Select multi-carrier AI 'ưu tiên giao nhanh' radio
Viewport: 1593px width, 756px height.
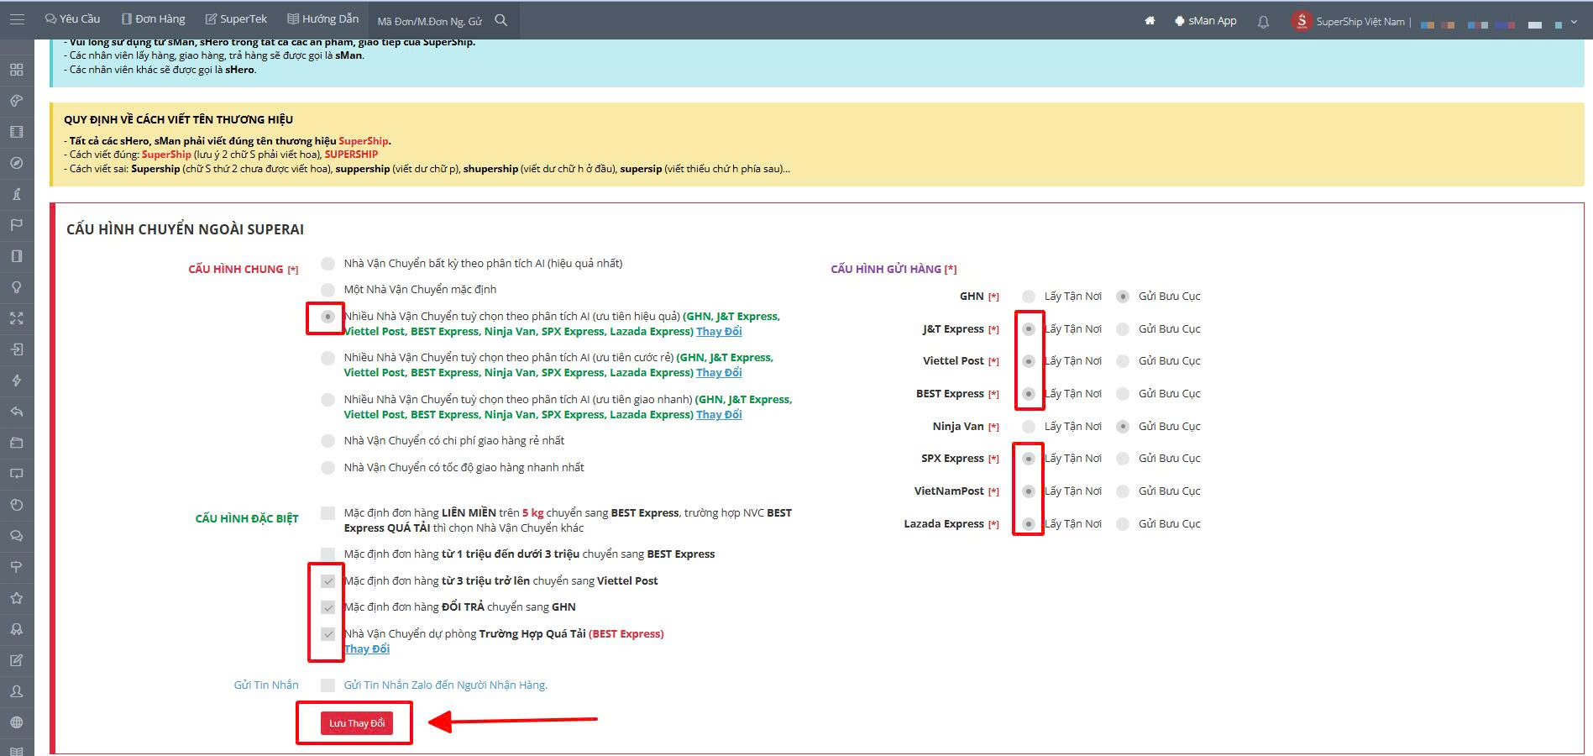328,400
